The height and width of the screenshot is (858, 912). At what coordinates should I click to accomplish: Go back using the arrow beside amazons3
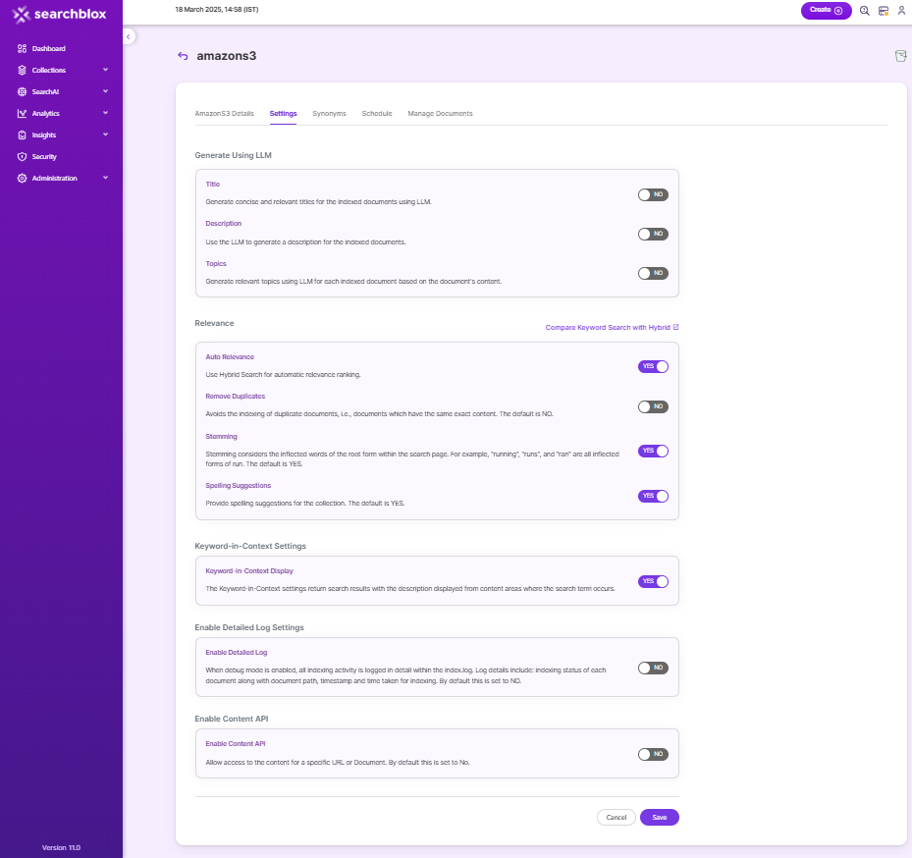[183, 56]
